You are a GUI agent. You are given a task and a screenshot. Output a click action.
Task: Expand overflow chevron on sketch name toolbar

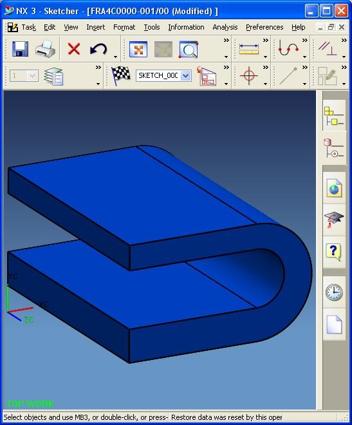226,67
